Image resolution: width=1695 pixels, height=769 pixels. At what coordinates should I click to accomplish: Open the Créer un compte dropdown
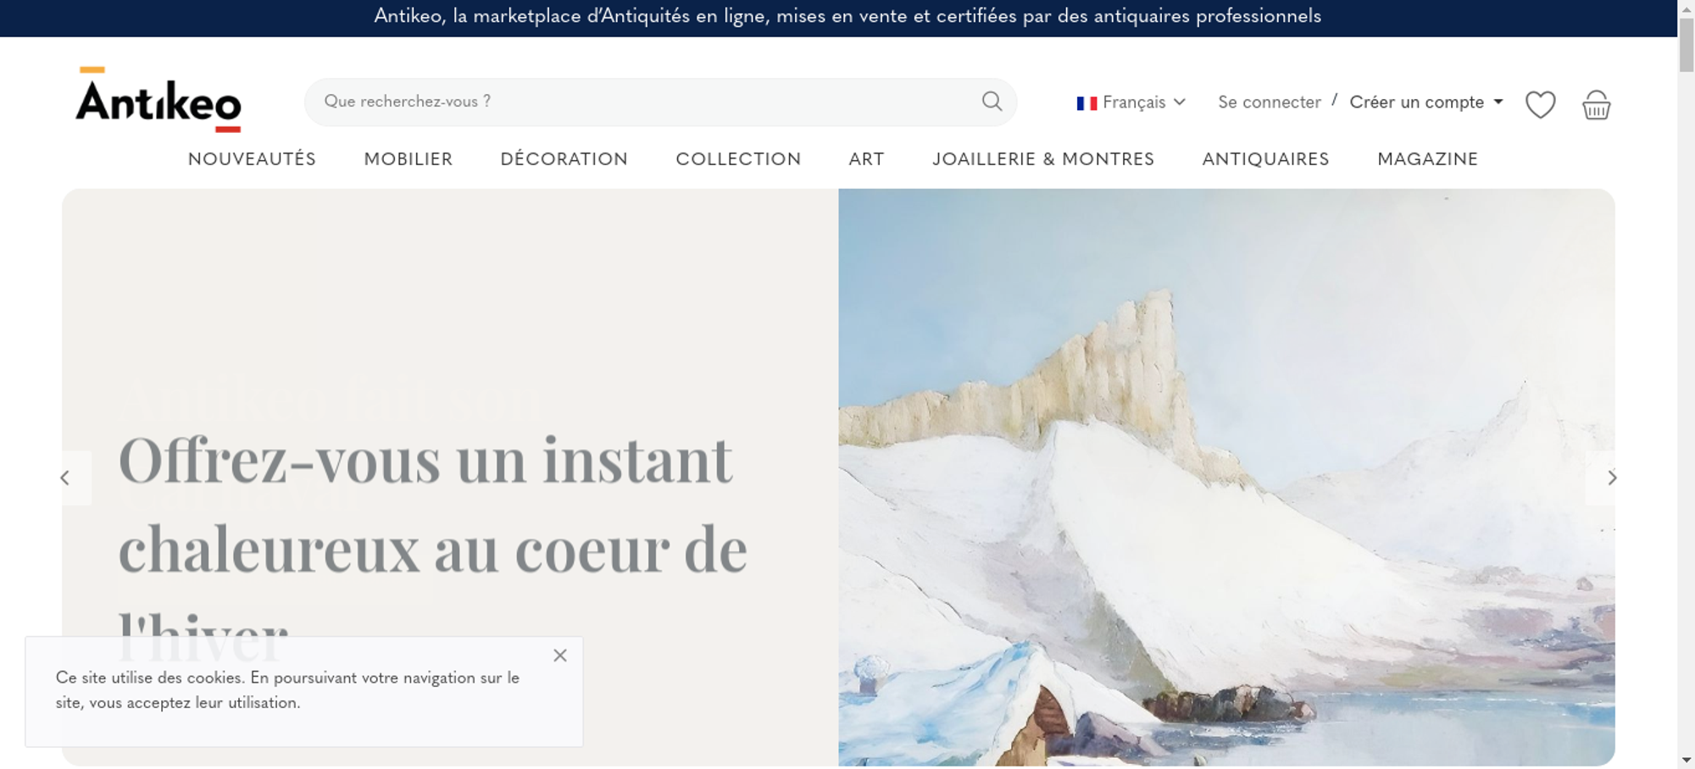coord(1425,102)
